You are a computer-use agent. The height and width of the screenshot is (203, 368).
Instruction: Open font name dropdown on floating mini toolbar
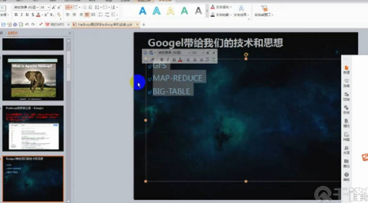[x=189, y=53]
